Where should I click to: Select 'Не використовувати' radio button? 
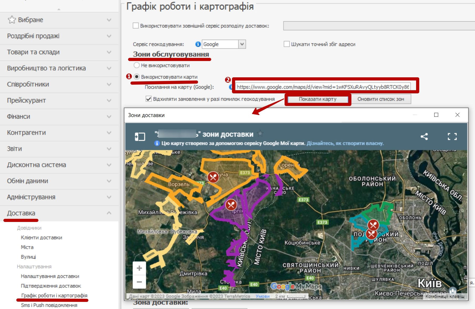pyautogui.click(x=137, y=65)
